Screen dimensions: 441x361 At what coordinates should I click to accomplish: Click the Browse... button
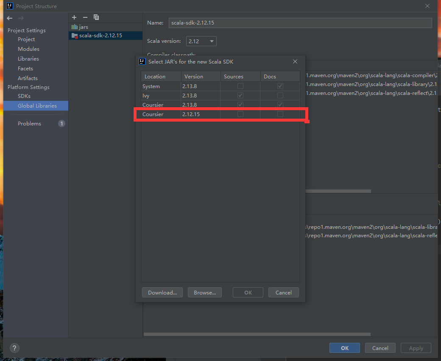click(205, 292)
